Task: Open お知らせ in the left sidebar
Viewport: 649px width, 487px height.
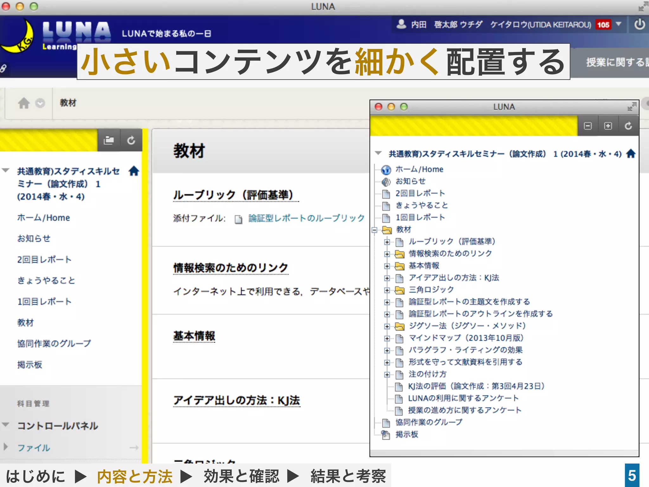Action: [x=34, y=238]
